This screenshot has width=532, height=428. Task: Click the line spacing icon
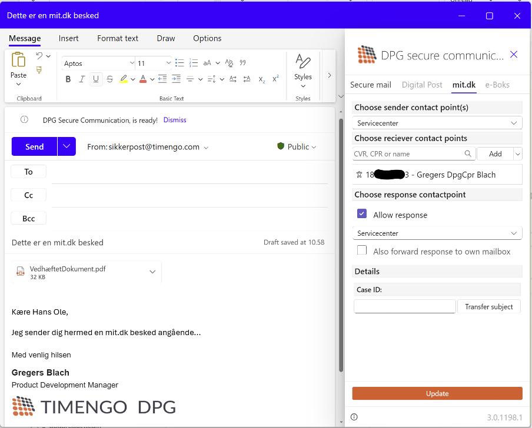(211, 79)
